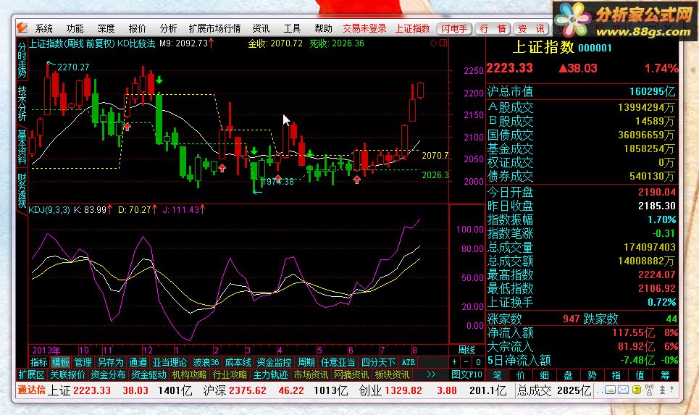Select the 亚当理论 indicator tab
The image size is (699, 415).
[x=169, y=362]
